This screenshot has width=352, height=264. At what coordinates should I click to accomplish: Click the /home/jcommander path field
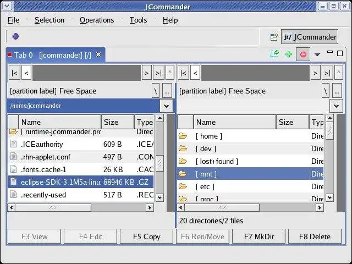pyautogui.click(x=84, y=106)
